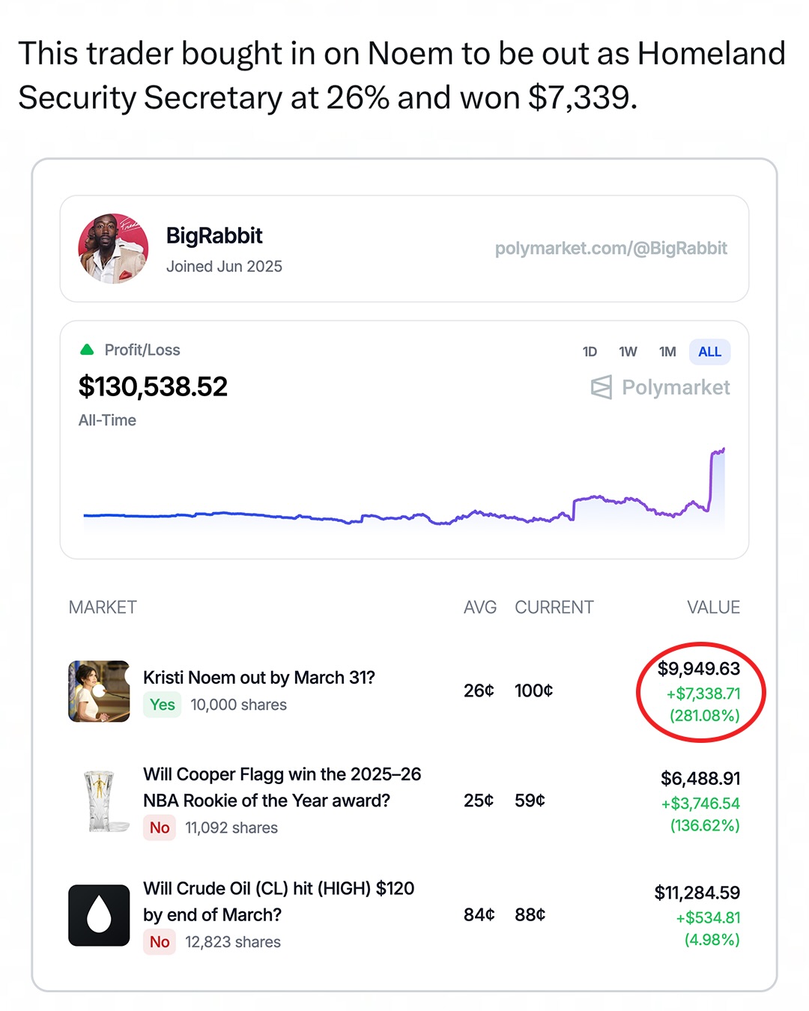Image resolution: width=809 pixels, height=1011 pixels.
Task: Click the No badge on Crude Oil market
Action: pyautogui.click(x=160, y=942)
